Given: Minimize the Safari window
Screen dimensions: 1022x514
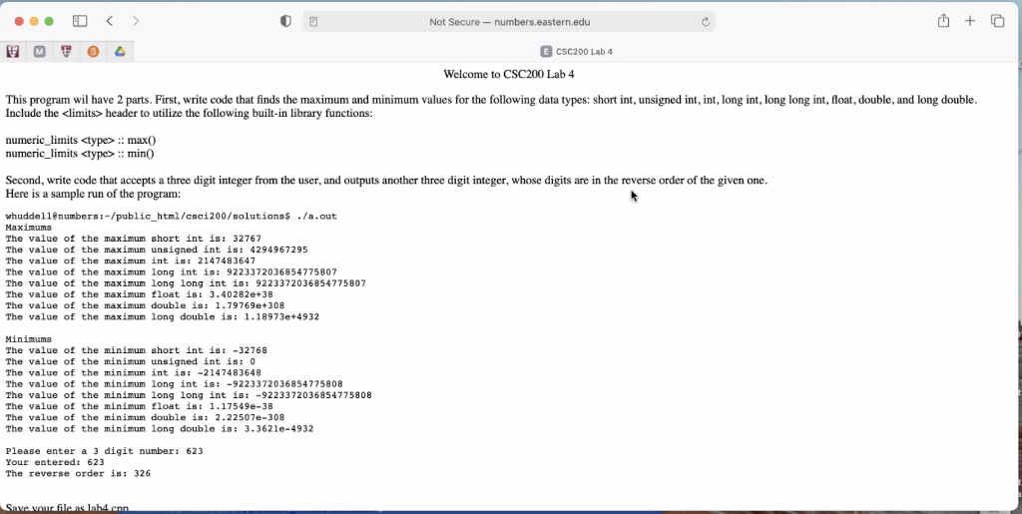Looking at the screenshot, I should pyautogui.click(x=34, y=22).
